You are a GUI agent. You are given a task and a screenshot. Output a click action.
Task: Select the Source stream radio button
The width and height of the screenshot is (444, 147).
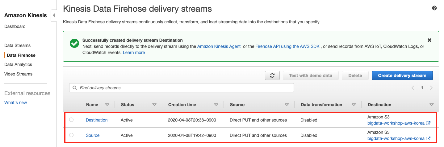click(x=71, y=135)
